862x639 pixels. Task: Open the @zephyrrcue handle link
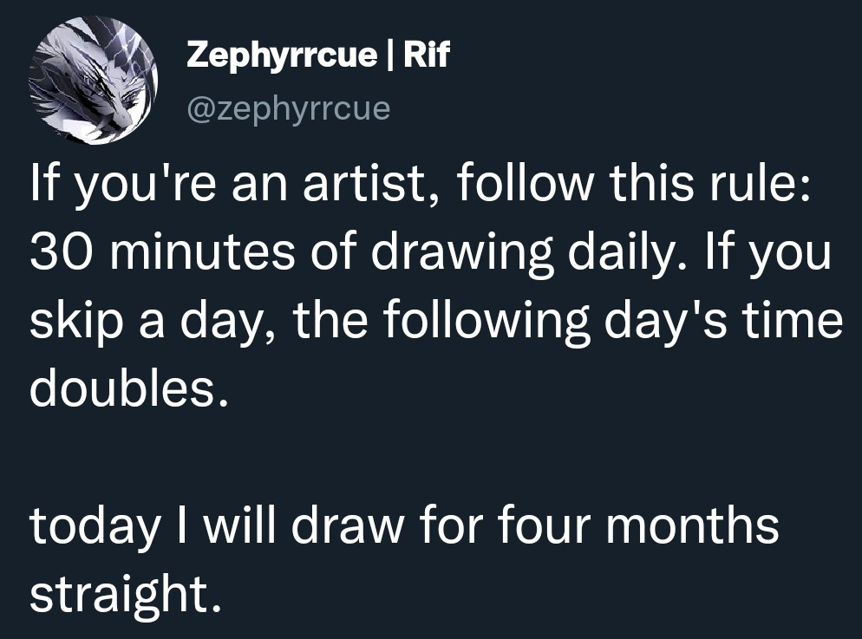289,109
